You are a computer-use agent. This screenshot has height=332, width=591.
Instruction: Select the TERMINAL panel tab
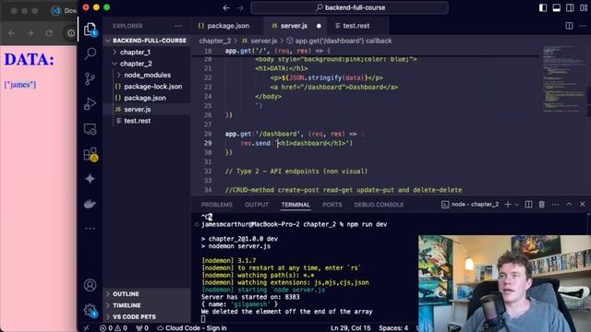click(295, 205)
